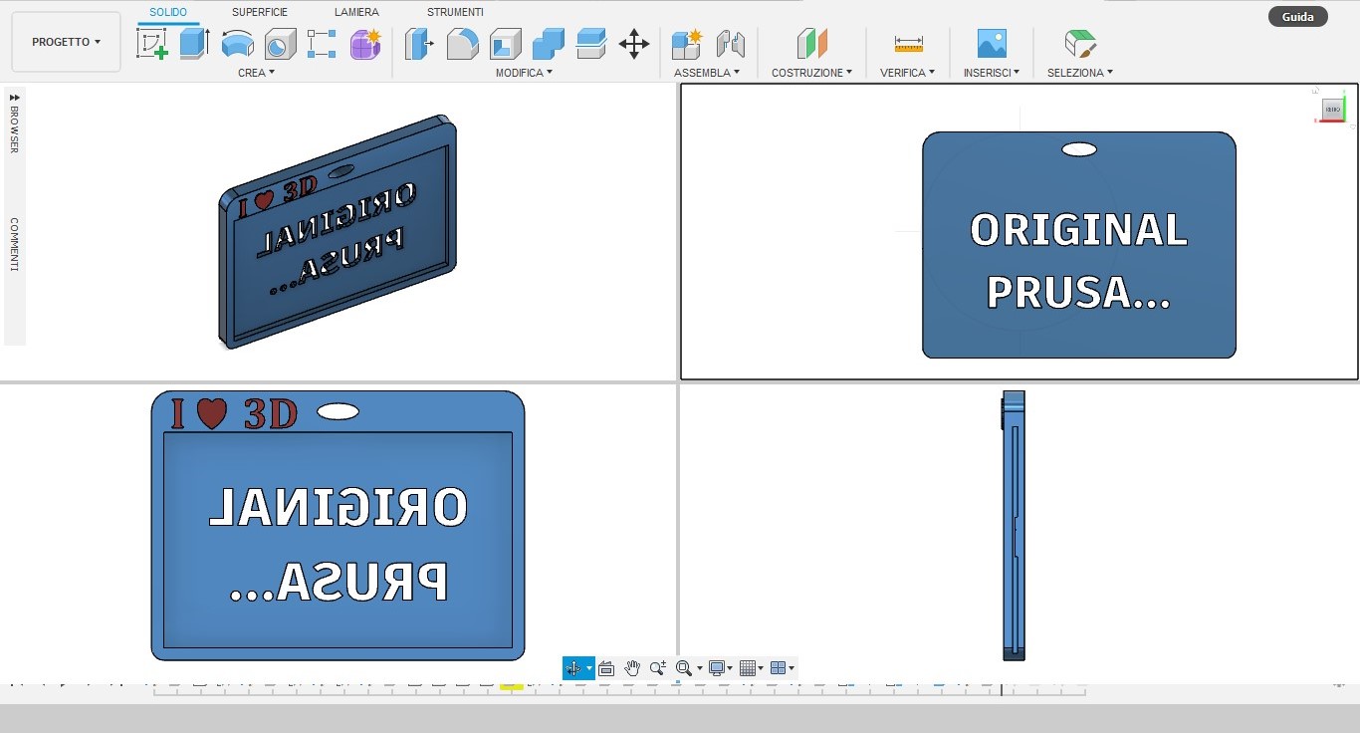
Task: Pick the Fillet tool icon
Action: coord(462,44)
